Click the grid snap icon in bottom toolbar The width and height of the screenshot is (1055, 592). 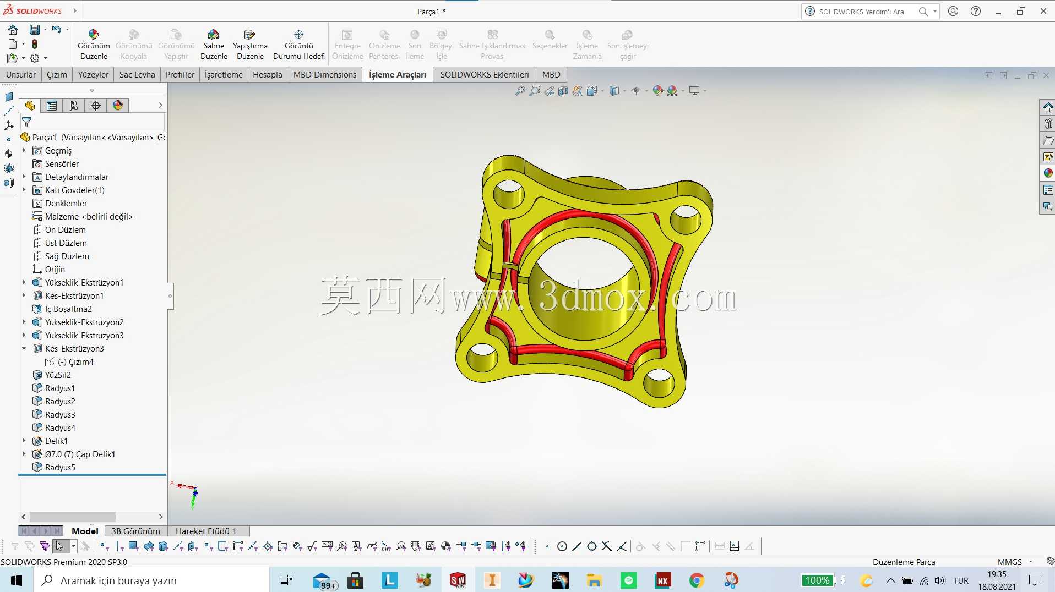coord(735,546)
